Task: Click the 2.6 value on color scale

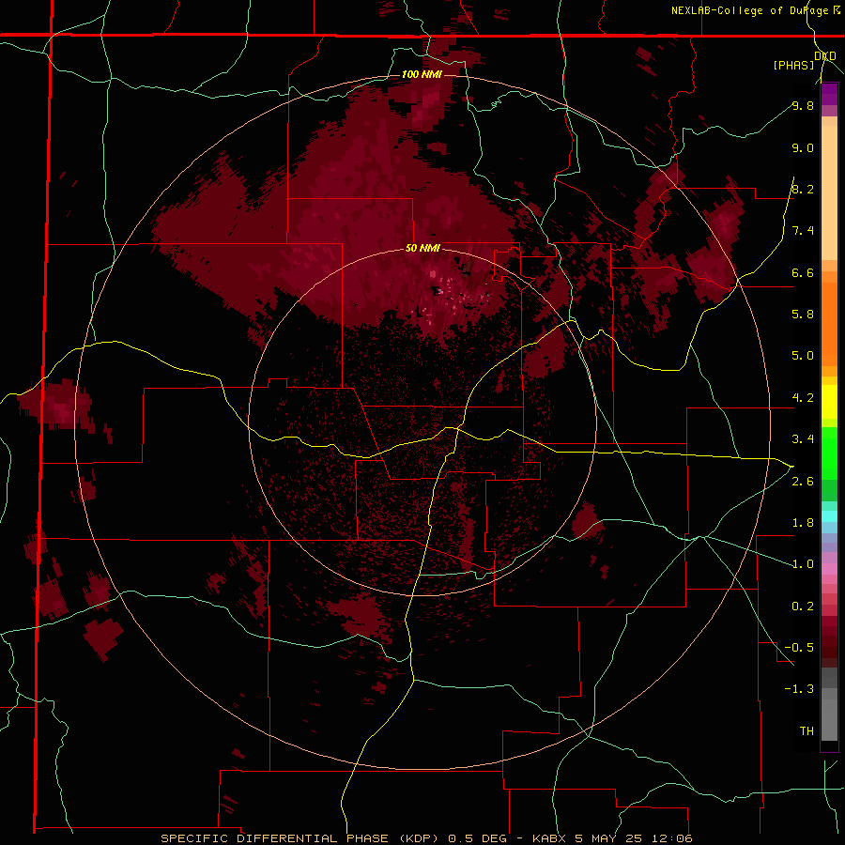Action: click(x=803, y=481)
